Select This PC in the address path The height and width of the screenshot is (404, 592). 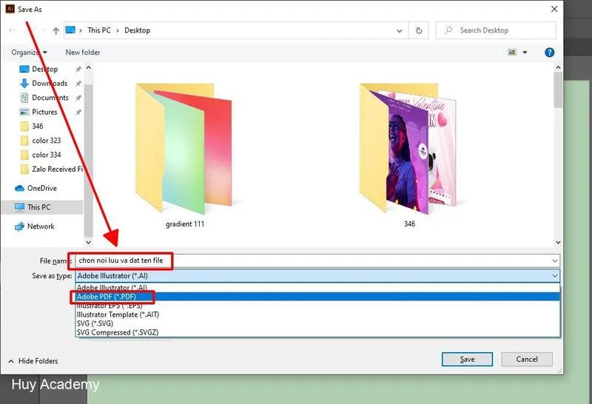click(x=99, y=30)
